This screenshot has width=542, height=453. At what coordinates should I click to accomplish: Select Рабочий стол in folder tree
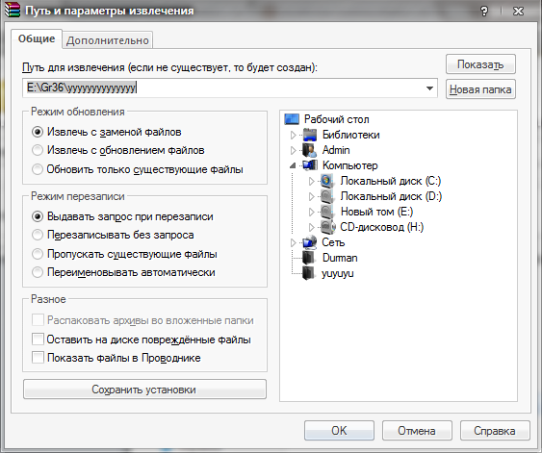coord(336,119)
